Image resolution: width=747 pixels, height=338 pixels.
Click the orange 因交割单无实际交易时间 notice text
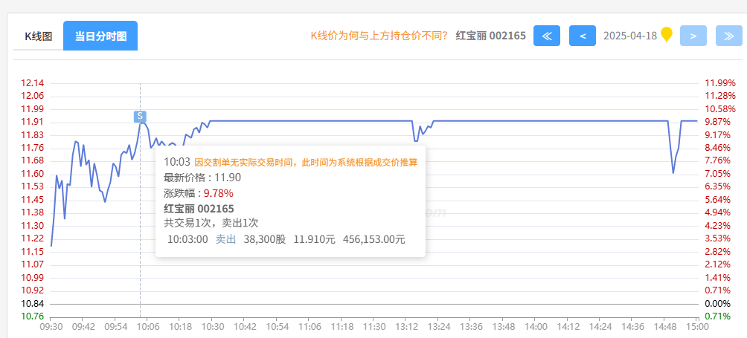(306, 162)
